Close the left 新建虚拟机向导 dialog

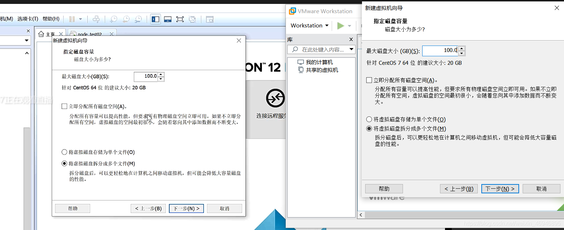point(239,41)
